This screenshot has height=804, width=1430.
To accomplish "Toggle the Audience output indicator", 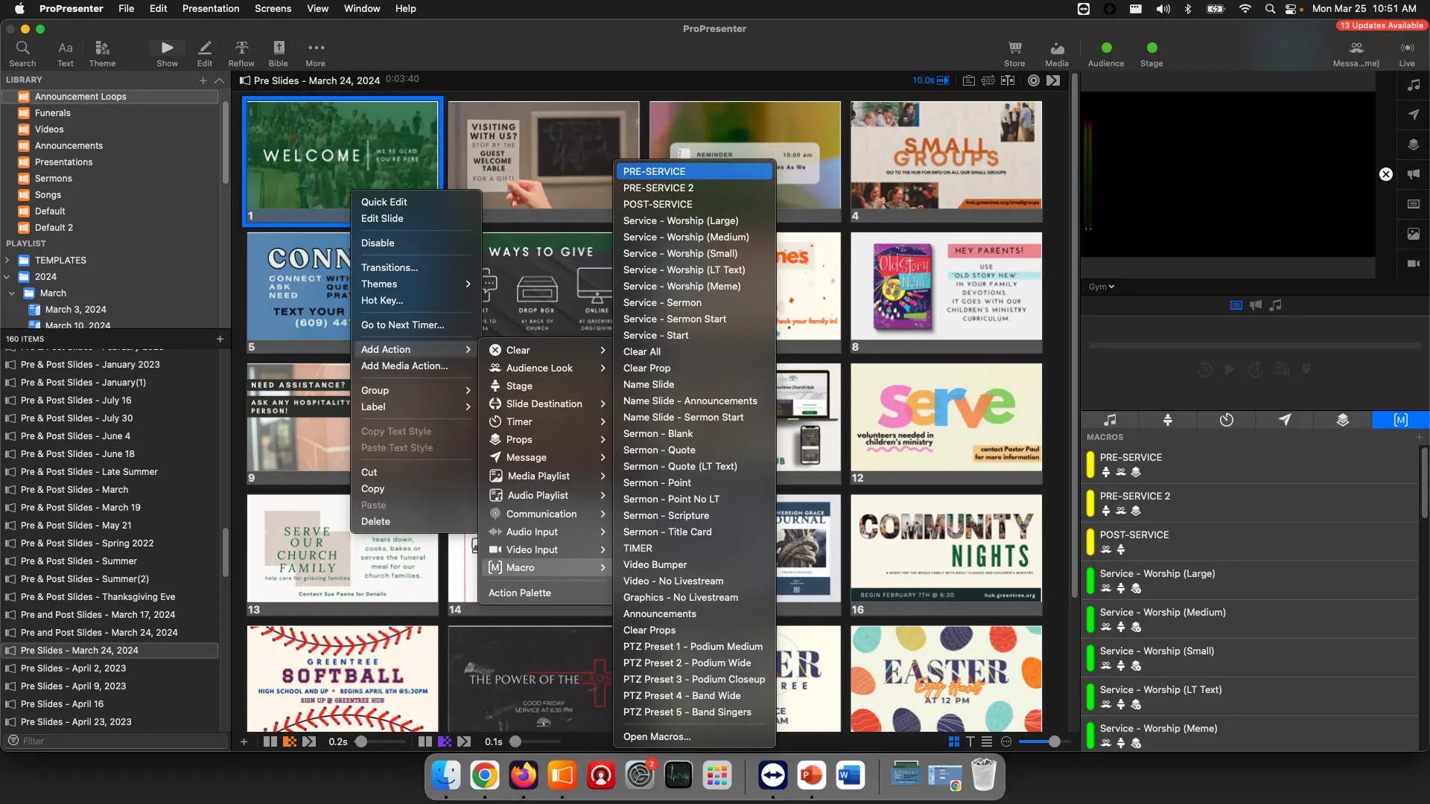I will [x=1106, y=48].
